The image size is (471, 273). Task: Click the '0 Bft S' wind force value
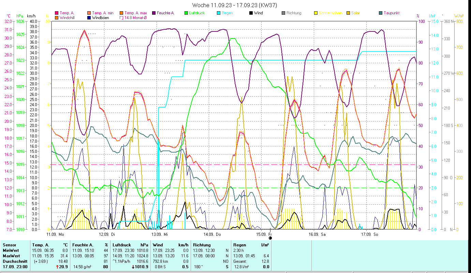[x=160, y=267]
